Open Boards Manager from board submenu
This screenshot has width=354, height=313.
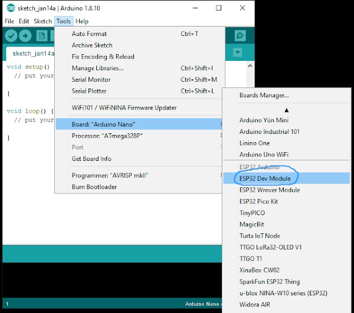[x=287, y=95]
